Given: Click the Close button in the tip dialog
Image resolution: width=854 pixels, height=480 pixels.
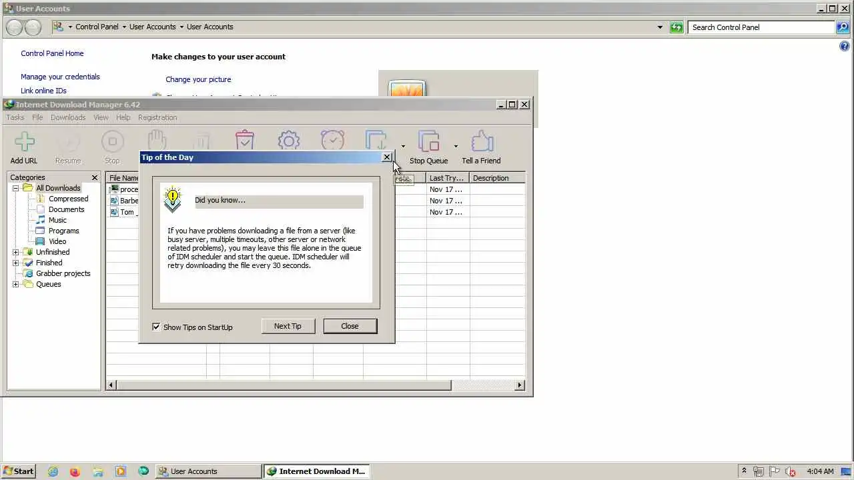Looking at the screenshot, I should (x=350, y=326).
